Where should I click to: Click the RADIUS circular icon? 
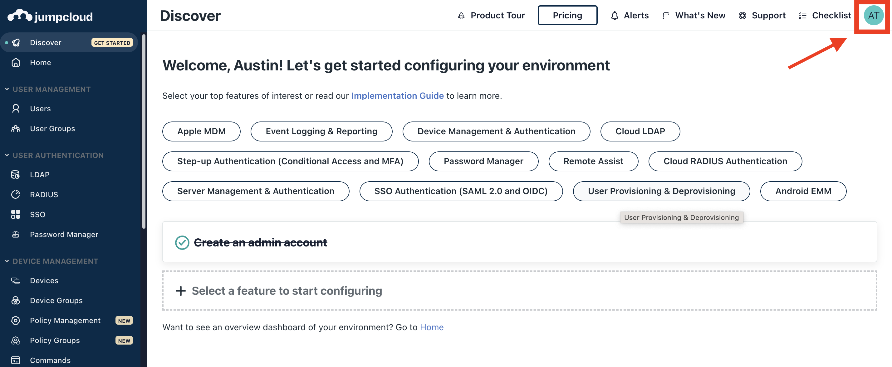click(x=16, y=194)
